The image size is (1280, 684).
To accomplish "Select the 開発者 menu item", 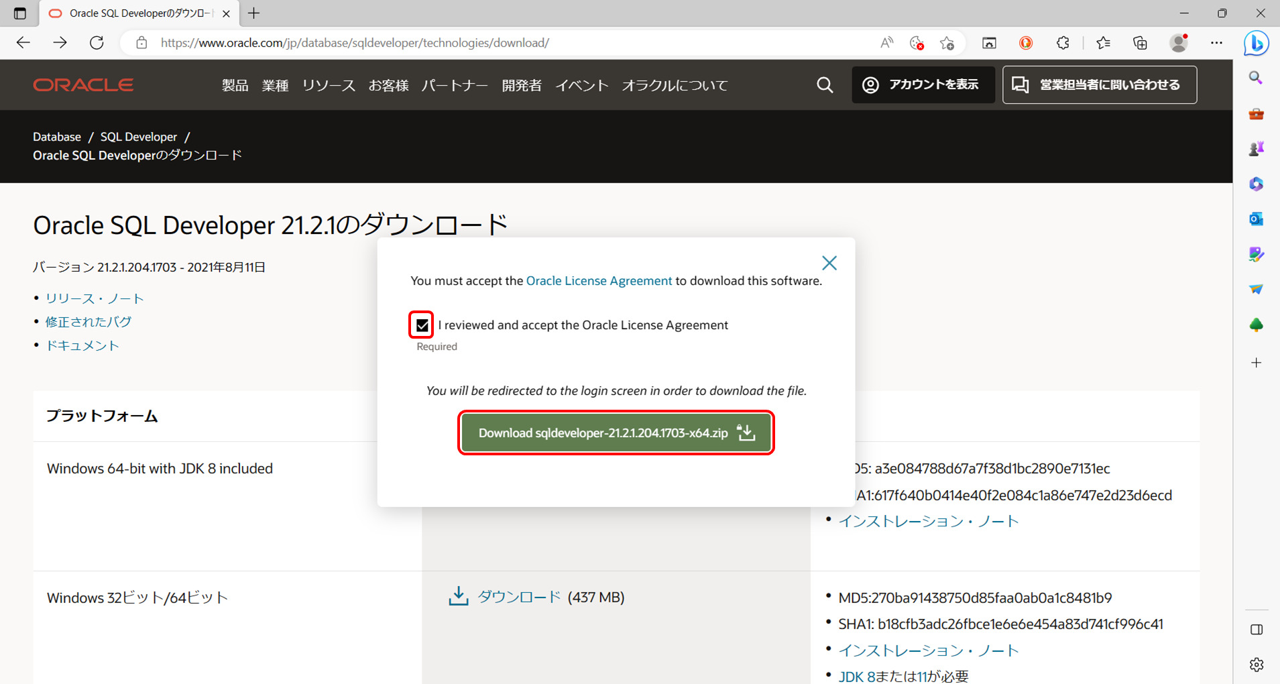I will coord(521,84).
